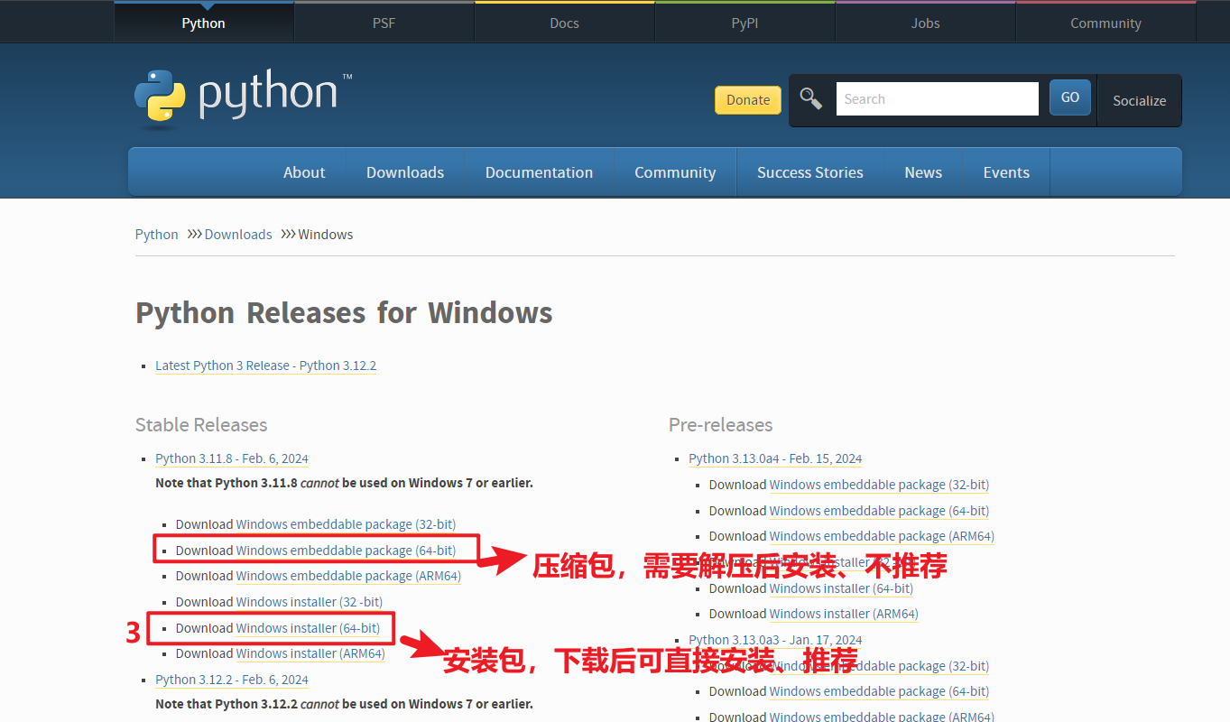1230x722 pixels.
Task: Open Latest Python 3 Release - Python 3.12.2
Action: (265, 366)
